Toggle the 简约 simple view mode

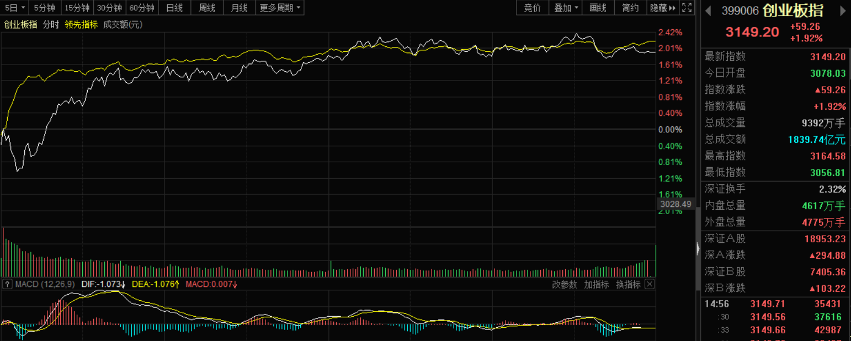[630, 8]
